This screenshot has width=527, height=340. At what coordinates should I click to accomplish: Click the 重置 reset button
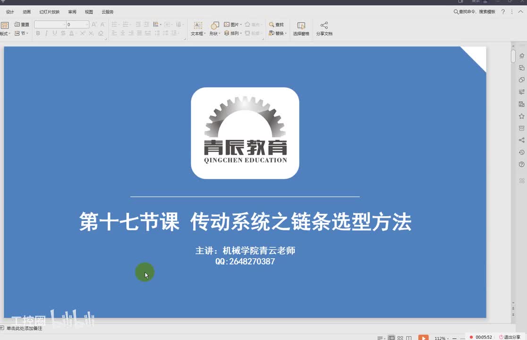(22, 25)
